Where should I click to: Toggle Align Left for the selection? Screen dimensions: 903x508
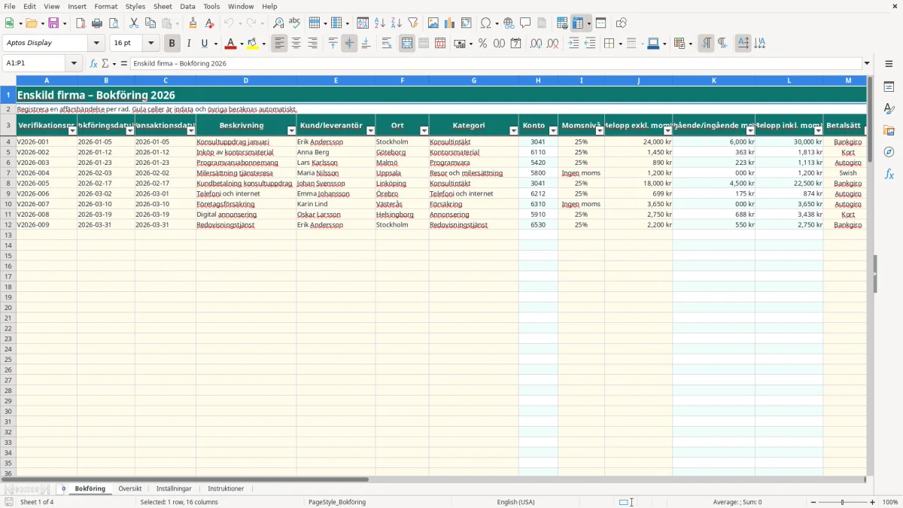coord(280,44)
